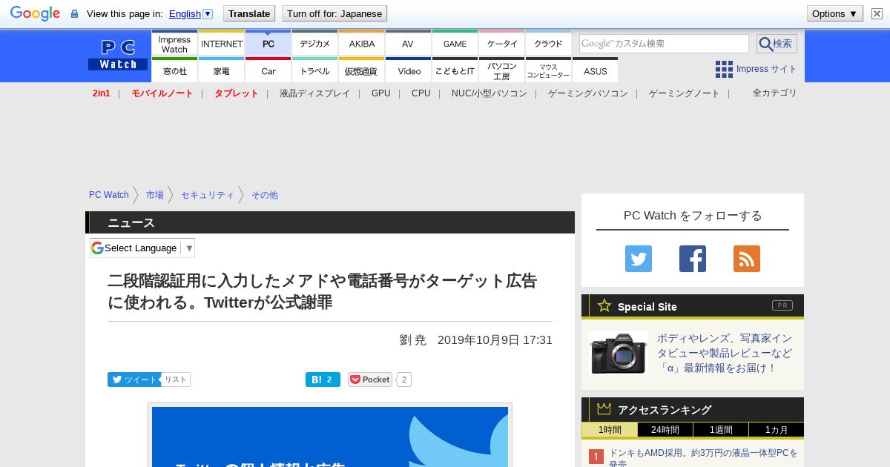Open the English language dropdown
Viewport: 890px width, 467px height.
coord(191,13)
